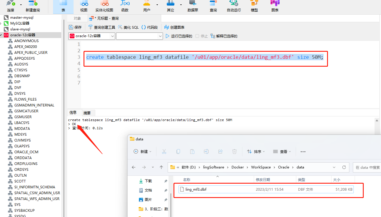This screenshot has height=217, width=381.
Task: Share icon in data Explorer window
Action: (x=220, y=151)
